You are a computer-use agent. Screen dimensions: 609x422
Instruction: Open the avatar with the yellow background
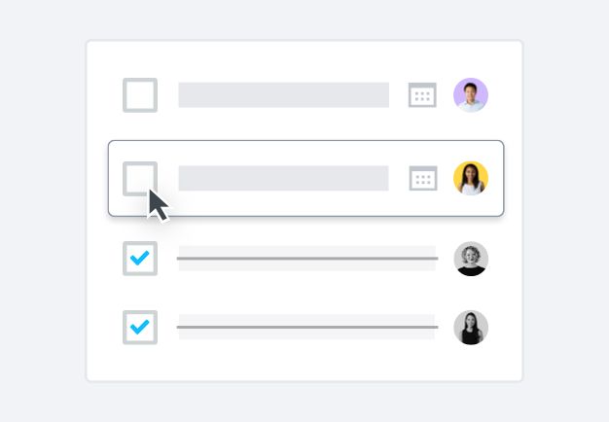pyautogui.click(x=471, y=179)
